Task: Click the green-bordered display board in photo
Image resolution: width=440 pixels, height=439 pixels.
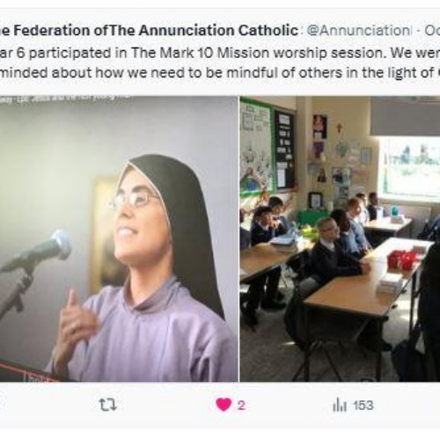Action: (x=256, y=147)
